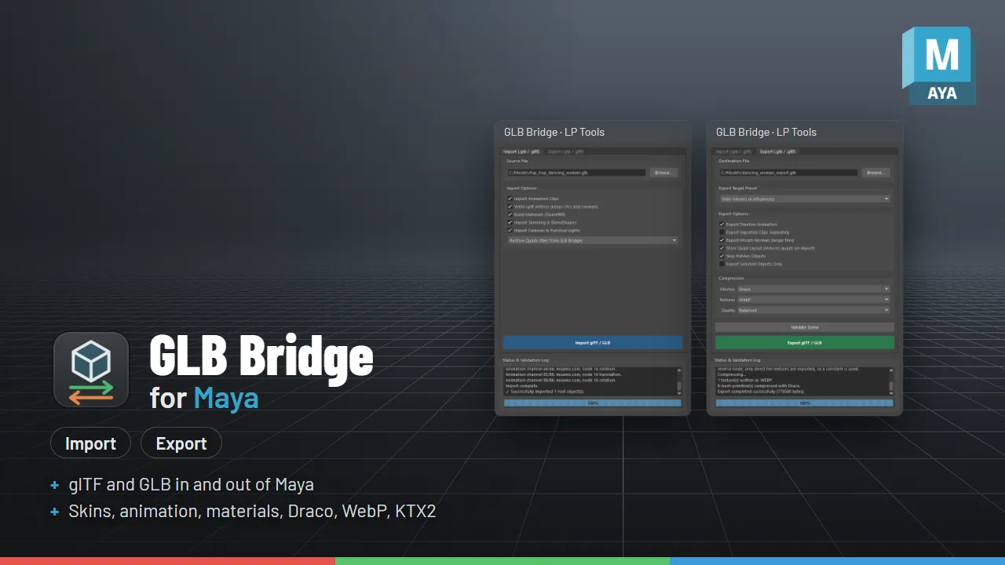The image size is (1005, 565).
Task: Open the Export Target Preset dropdown
Action: (805, 199)
